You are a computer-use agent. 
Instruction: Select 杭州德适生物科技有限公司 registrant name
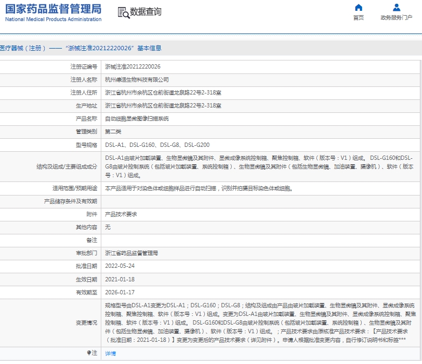(x=137, y=80)
